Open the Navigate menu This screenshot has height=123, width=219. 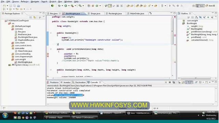[x=35, y=1]
